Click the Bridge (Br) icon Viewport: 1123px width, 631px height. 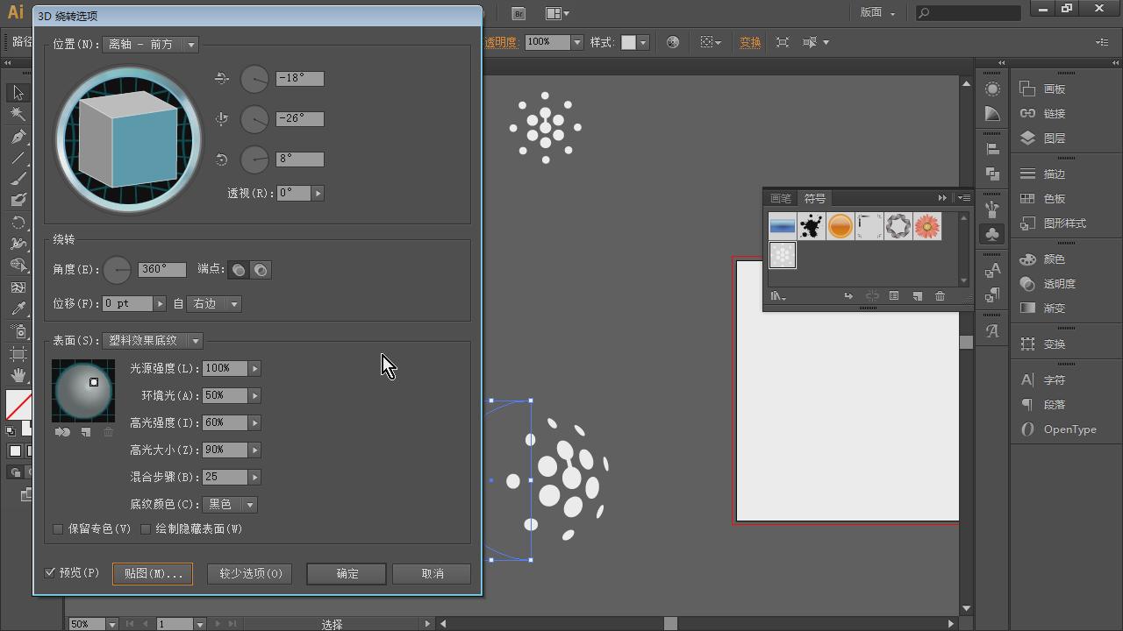pos(519,13)
